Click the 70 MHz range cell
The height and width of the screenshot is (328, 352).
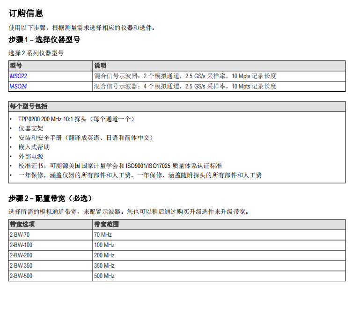pyautogui.click(x=219, y=235)
